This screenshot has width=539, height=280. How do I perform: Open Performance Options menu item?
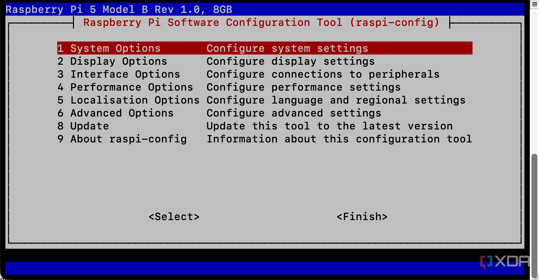(x=125, y=87)
